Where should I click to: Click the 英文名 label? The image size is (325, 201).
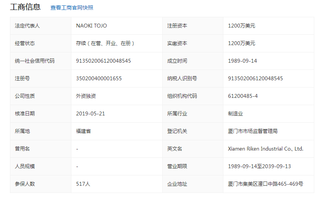coord(175,149)
